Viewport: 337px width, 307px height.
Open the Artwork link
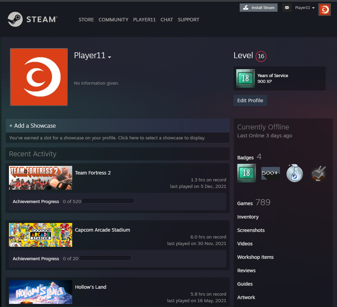246,297
